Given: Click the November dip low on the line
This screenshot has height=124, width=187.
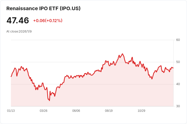Looking at the screenshot, I should tap(152, 79).
